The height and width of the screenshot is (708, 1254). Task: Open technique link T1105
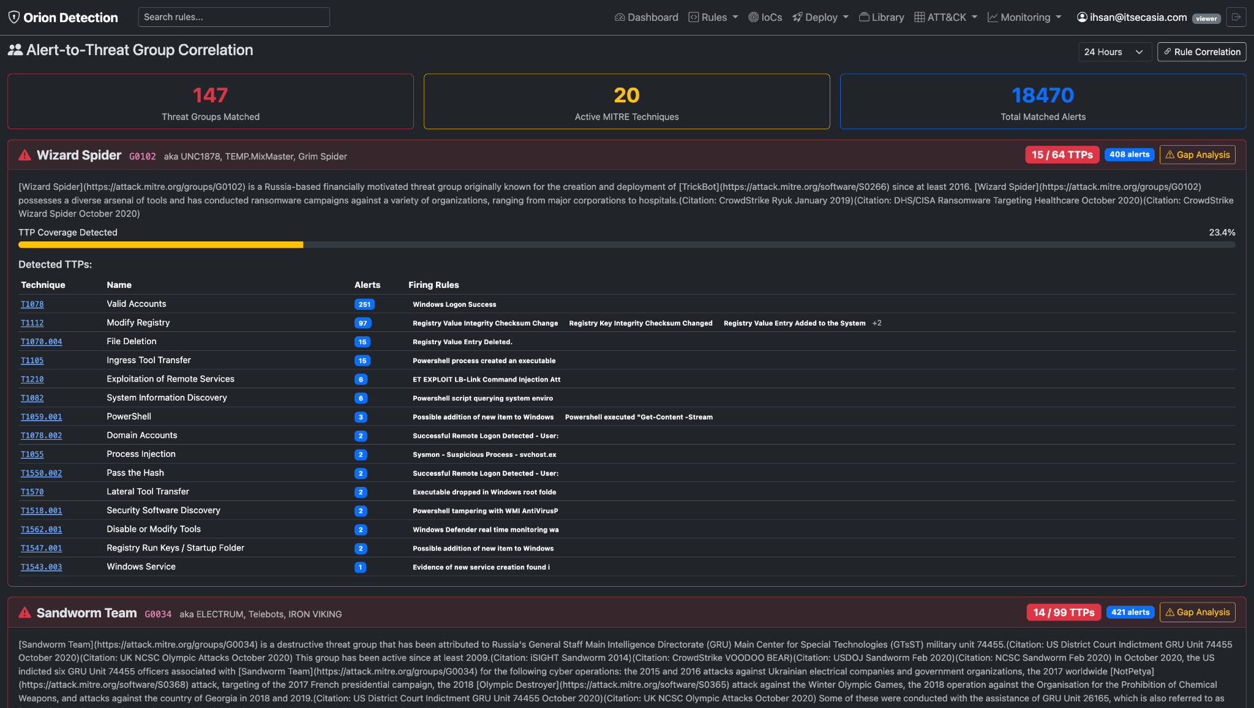(32, 361)
